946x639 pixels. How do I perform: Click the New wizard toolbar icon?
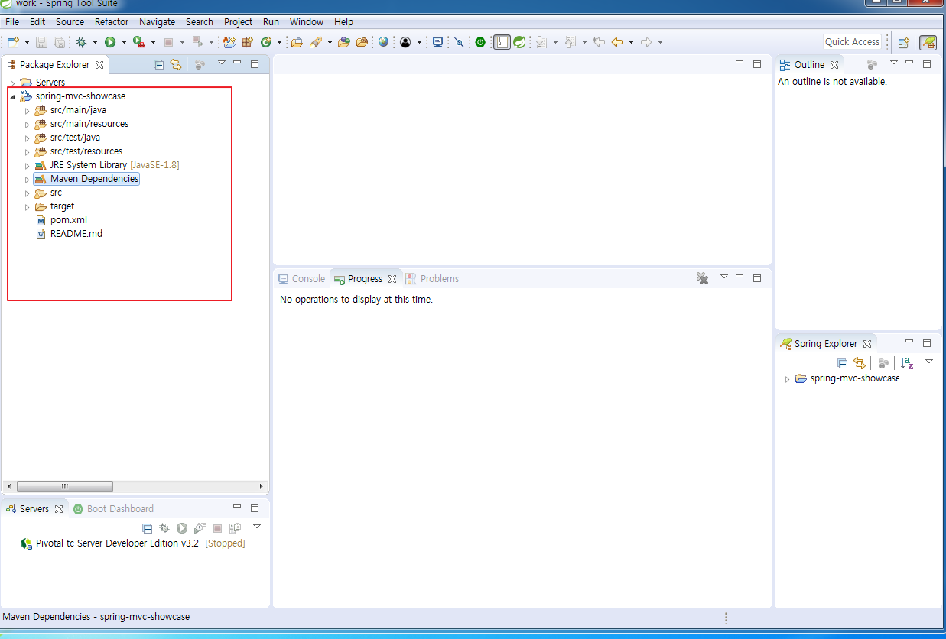click(13, 42)
